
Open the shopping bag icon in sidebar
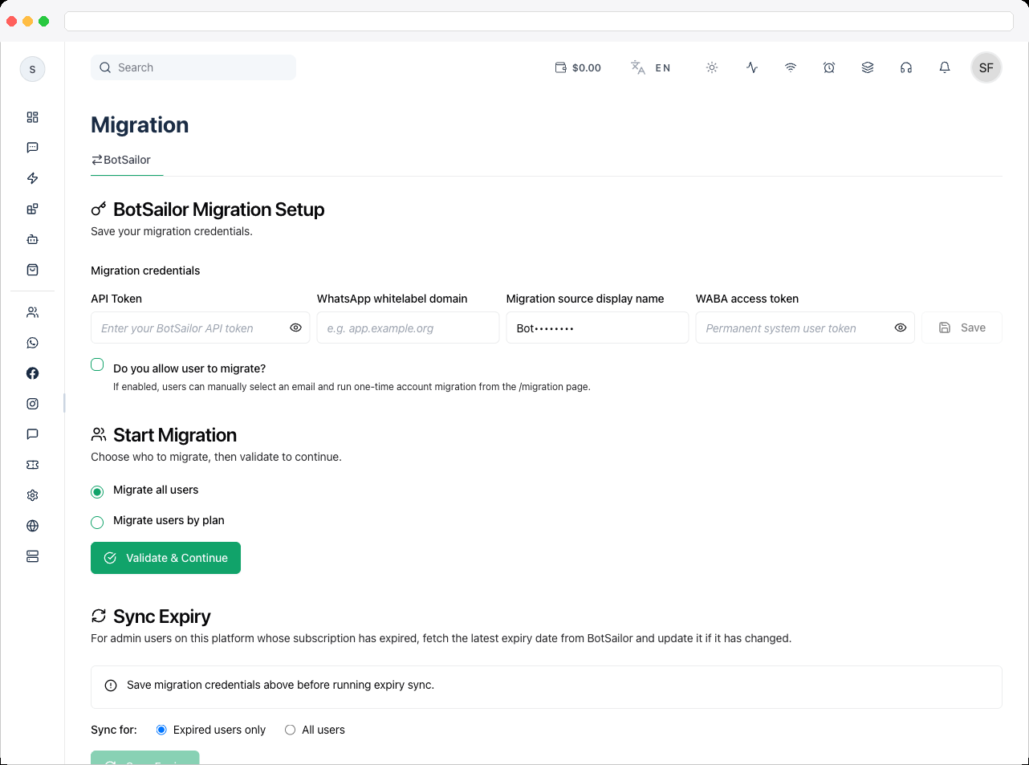tap(32, 270)
